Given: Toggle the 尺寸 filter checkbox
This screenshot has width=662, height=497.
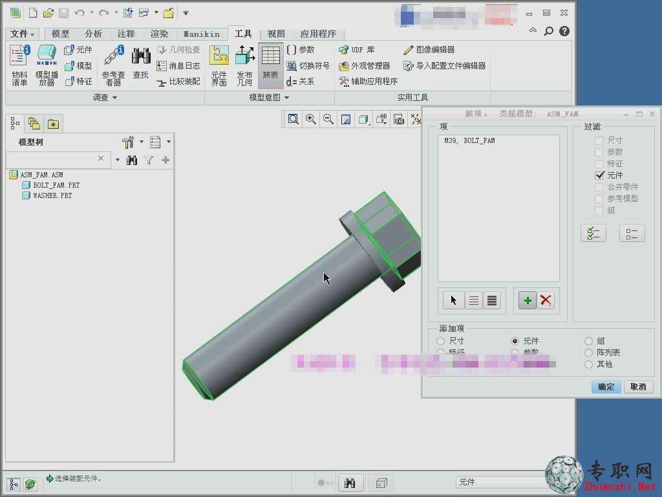Looking at the screenshot, I should coord(599,140).
